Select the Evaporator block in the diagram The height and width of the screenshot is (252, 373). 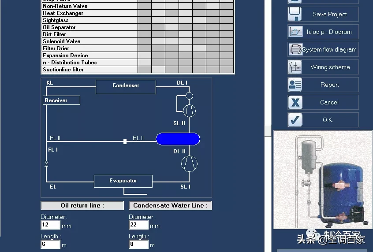tap(123, 181)
